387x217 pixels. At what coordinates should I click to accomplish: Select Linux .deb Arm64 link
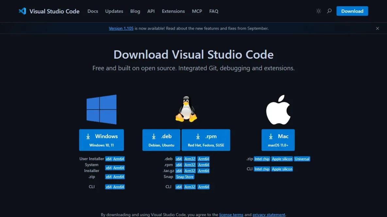tap(203, 159)
